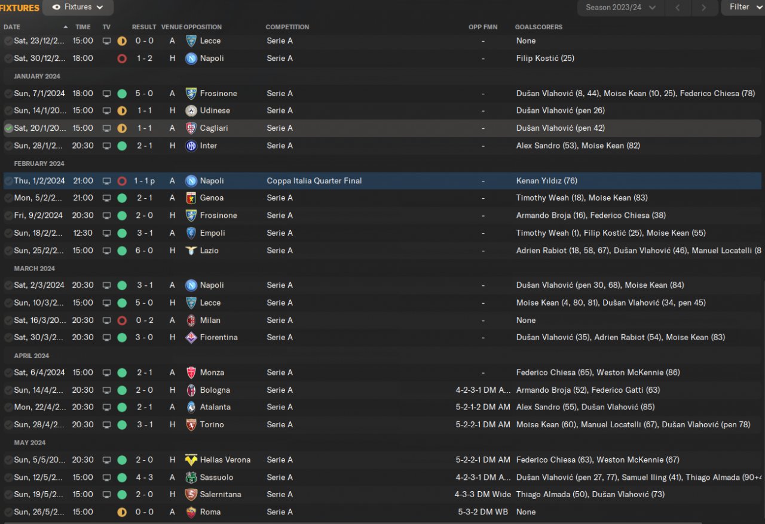Viewport: 765px width, 524px height.
Task: Open the Milan club badge
Action: 191,320
